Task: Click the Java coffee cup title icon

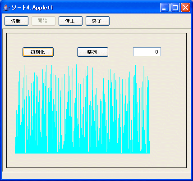Action: pos(6,7)
